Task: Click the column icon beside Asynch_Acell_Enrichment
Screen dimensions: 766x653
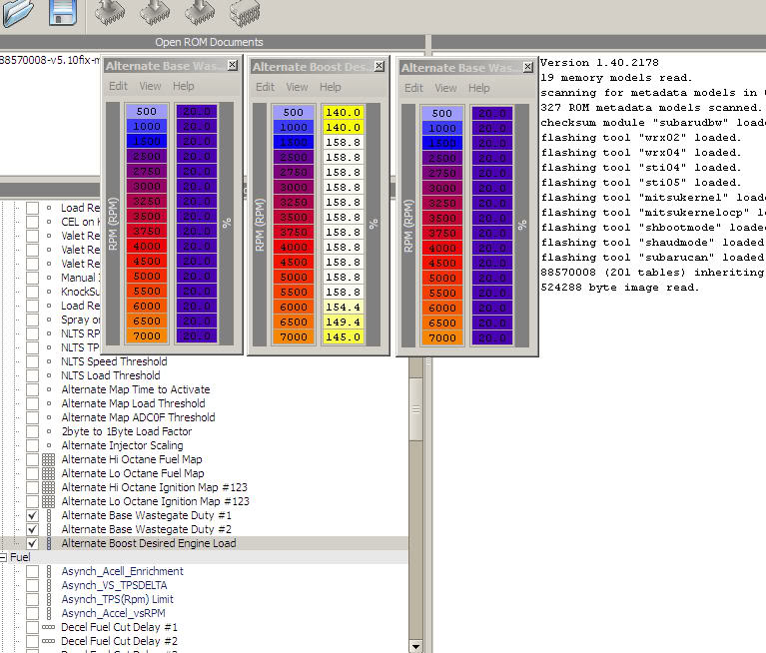Action: click(x=48, y=571)
